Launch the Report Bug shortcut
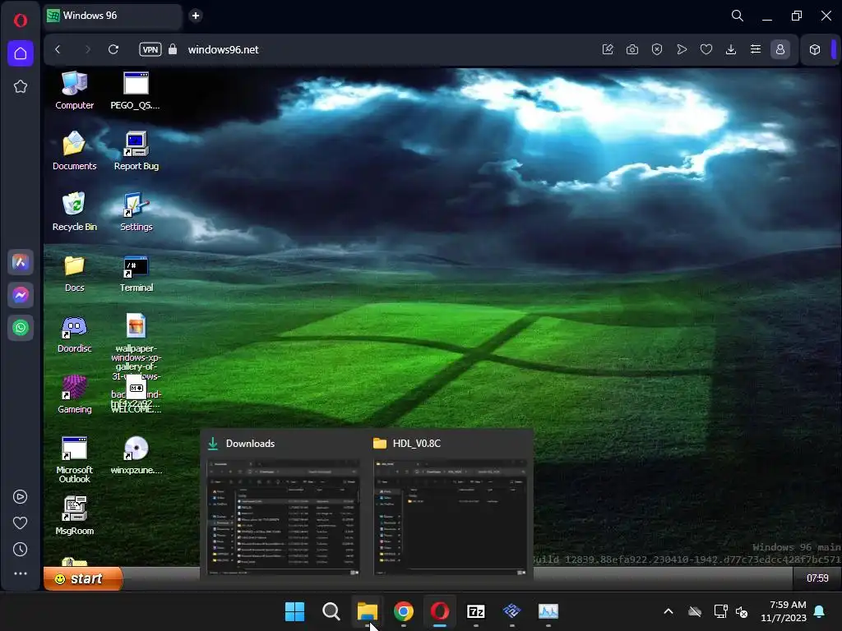This screenshot has width=842, height=631. [x=136, y=150]
